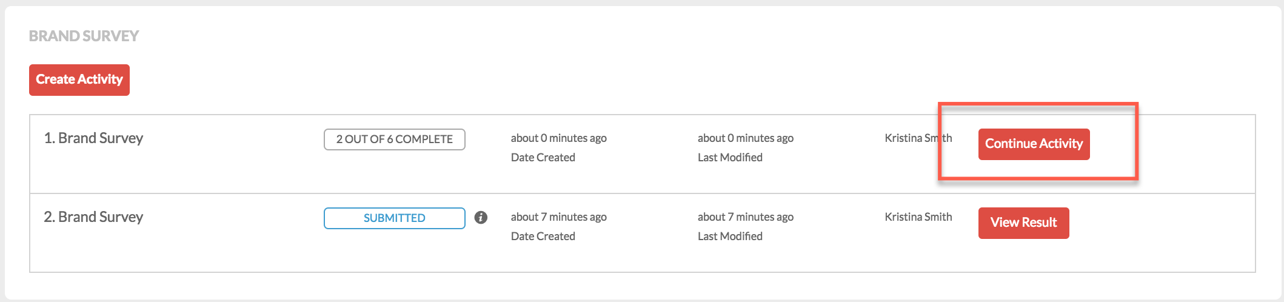
Task: Click Last Modified label in first row
Action: click(730, 158)
